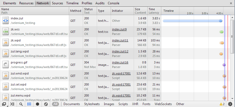Select the progress.gif image thumbnail

tap(6, 65)
